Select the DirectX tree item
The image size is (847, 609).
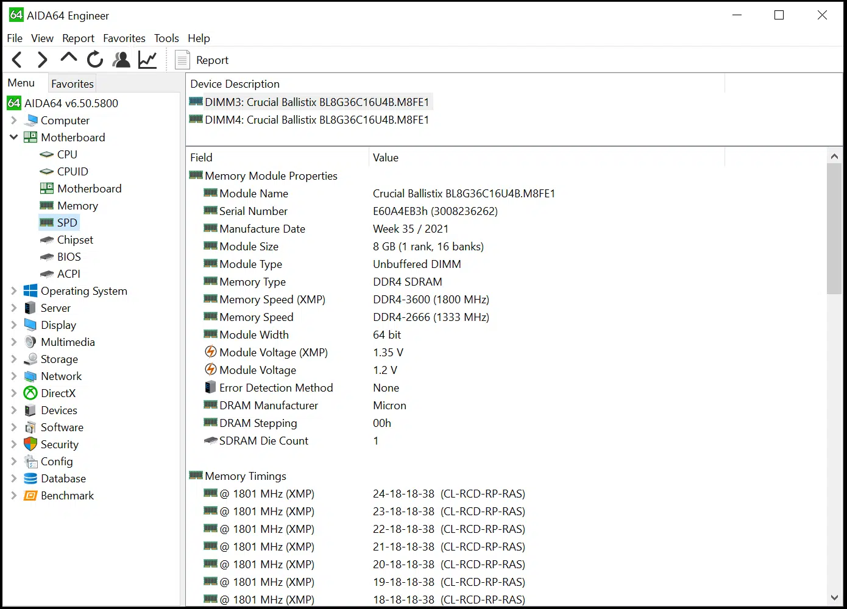coord(58,393)
